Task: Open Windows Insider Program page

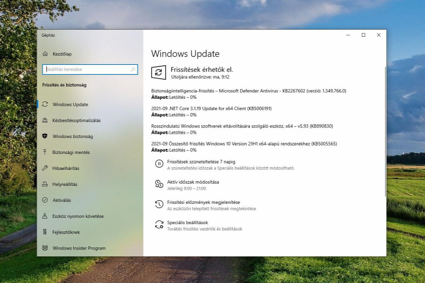Action: click(89, 248)
